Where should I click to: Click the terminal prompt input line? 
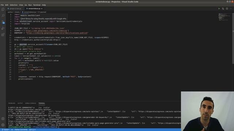click(34, 127)
